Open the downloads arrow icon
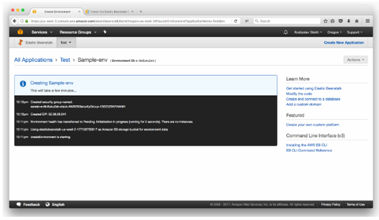Image resolution: width=379 pixels, height=220 pixels. click(x=348, y=21)
